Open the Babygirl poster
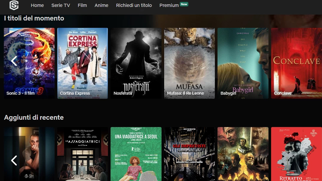322x181 pixels. tap(243, 63)
